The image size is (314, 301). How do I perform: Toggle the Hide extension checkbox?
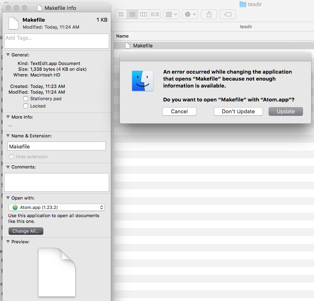(x=11, y=157)
